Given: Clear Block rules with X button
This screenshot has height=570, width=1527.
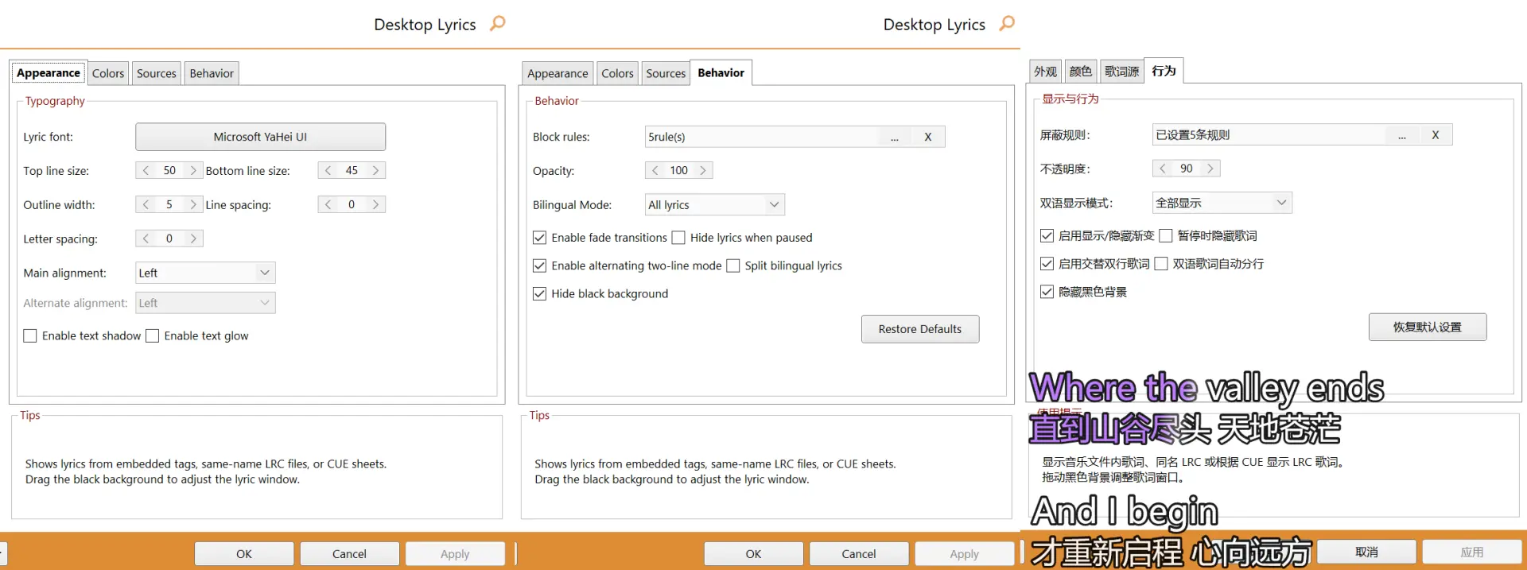Looking at the screenshot, I should 927,137.
